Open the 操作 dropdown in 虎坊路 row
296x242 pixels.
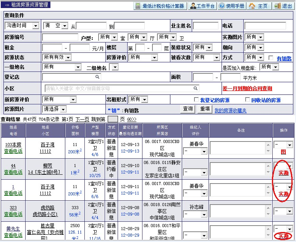pyautogui.click(x=283, y=211)
